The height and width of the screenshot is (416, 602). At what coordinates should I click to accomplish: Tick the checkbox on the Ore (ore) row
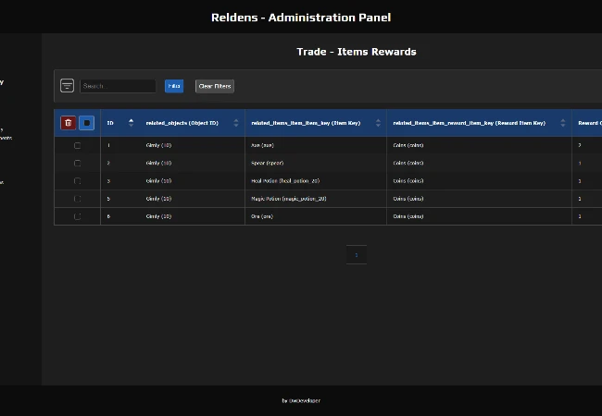pos(78,216)
